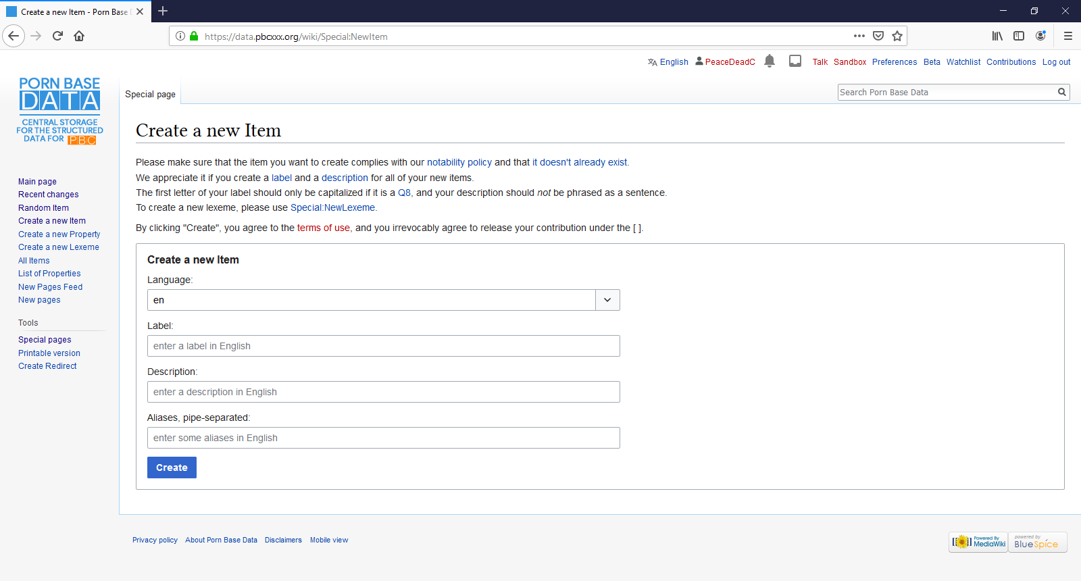The width and height of the screenshot is (1081, 581).
Task: Reload the page with the refresh icon
Action: [57, 36]
